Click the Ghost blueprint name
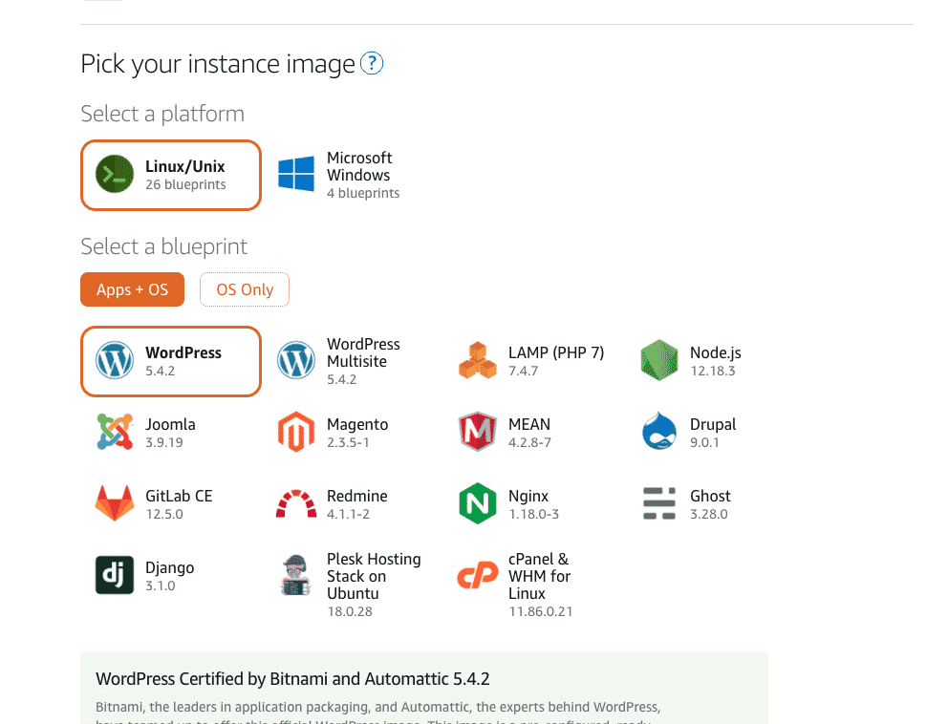This screenshot has height=724, width=948. click(x=710, y=496)
